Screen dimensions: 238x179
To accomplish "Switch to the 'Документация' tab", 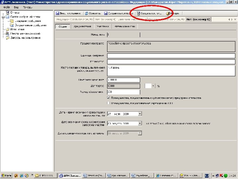I will tap(82, 27).
